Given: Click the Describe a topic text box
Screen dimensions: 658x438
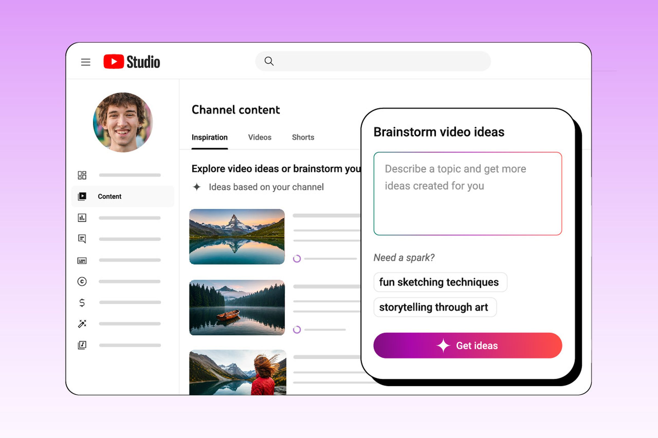Looking at the screenshot, I should click(468, 194).
